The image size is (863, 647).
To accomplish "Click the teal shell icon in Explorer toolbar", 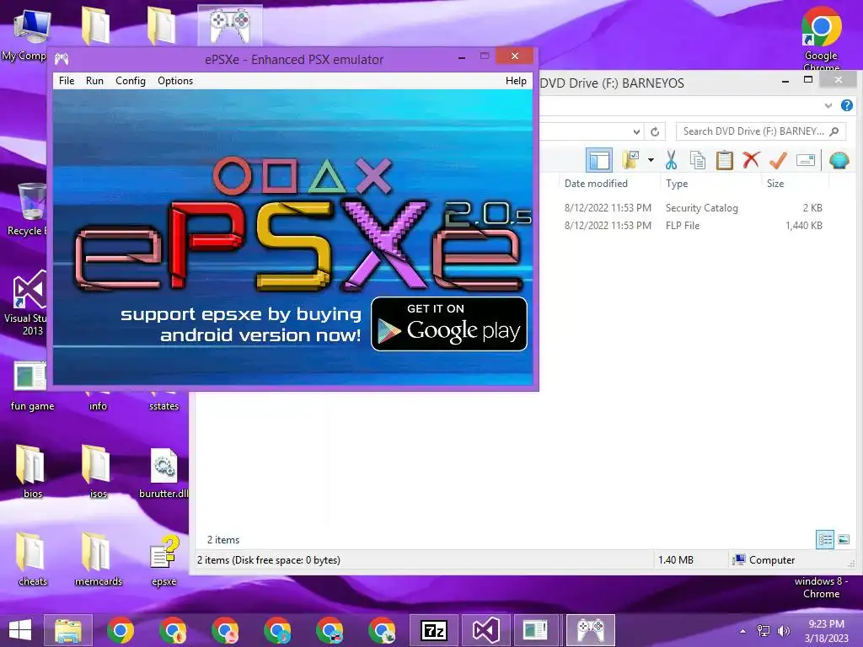I will pyautogui.click(x=839, y=160).
